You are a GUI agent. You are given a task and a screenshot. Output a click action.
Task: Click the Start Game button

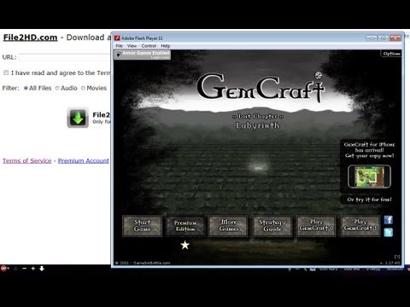click(142, 226)
